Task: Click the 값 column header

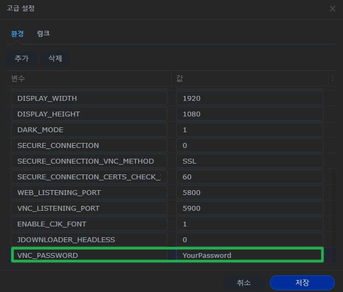Action: (x=249, y=79)
